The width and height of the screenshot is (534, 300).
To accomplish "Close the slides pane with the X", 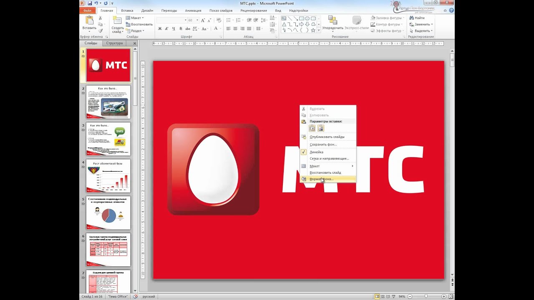I will (x=134, y=43).
